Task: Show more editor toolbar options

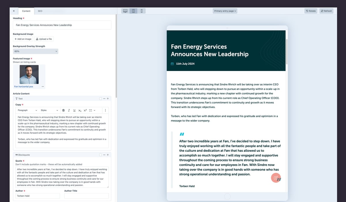Action: [105, 110]
